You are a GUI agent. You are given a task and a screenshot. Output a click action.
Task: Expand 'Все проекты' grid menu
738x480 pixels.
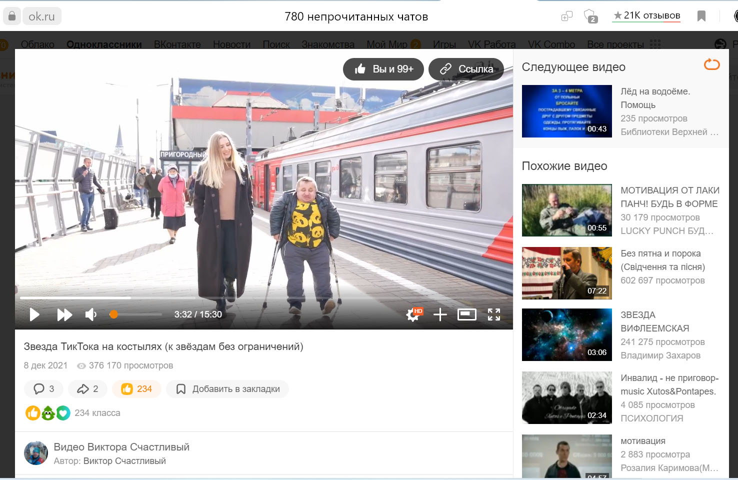[x=623, y=44]
